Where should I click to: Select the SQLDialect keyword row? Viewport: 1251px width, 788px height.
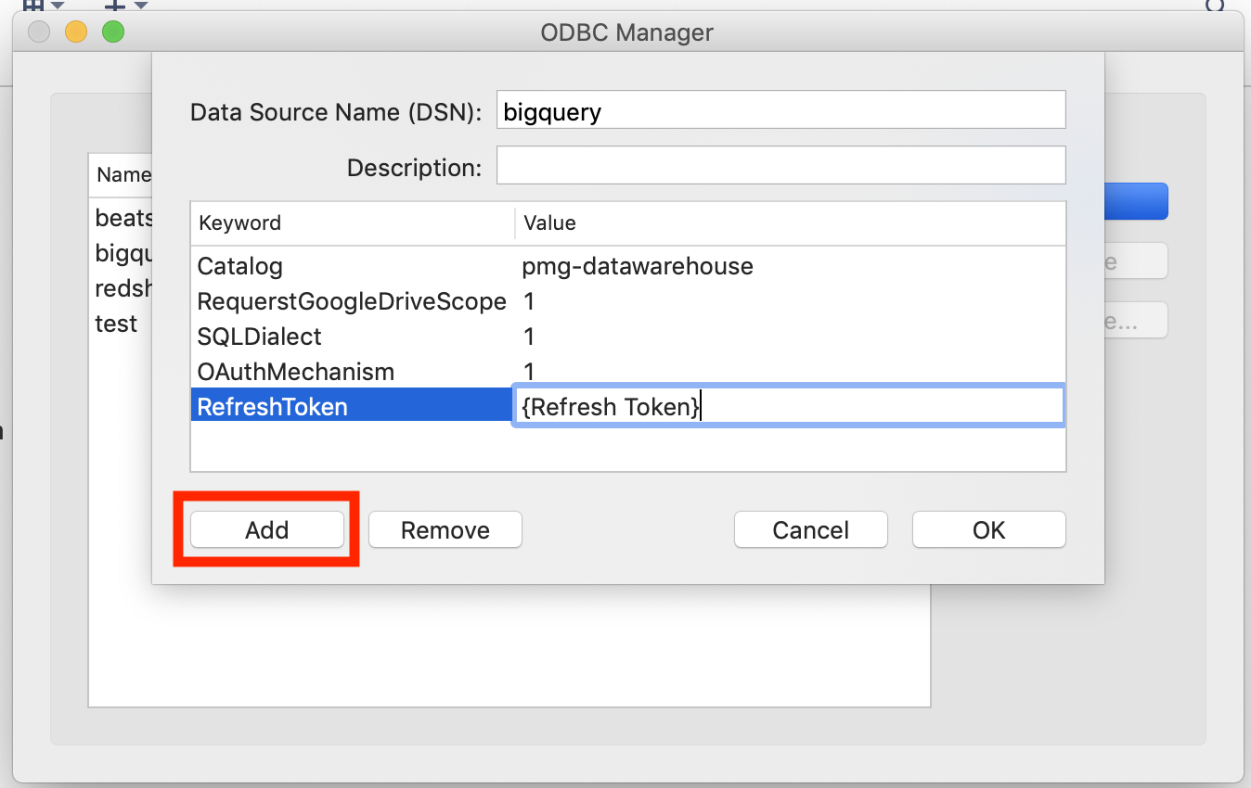pos(627,337)
